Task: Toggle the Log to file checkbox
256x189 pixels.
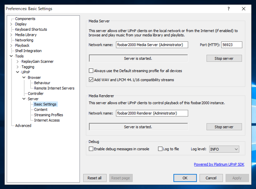Action: point(160,149)
